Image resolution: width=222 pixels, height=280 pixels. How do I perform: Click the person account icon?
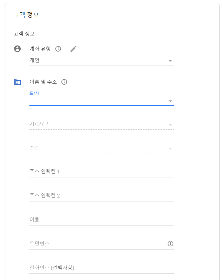(x=17, y=49)
